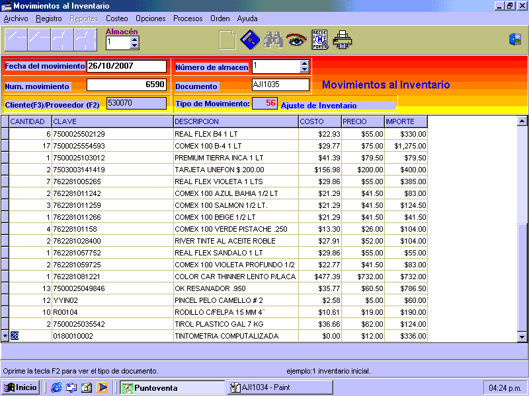The width and height of the screenshot is (529, 396).
Task: Increase the Almacén spinner value
Action: click(x=135, y=39)
